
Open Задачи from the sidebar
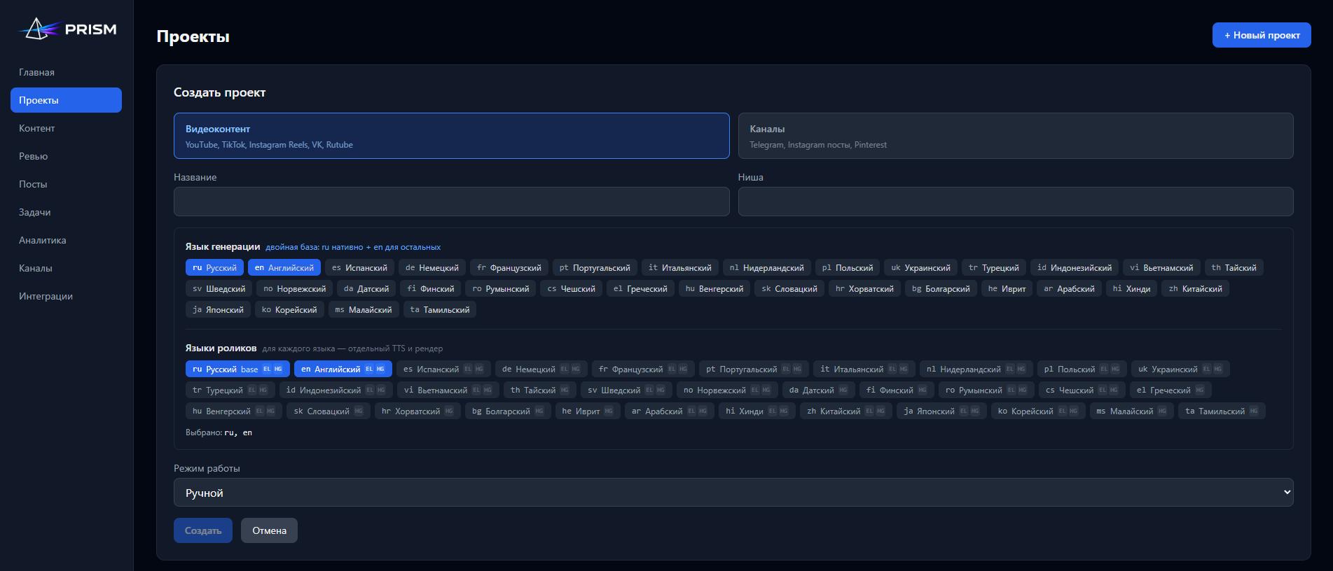(x=66, y=212)
